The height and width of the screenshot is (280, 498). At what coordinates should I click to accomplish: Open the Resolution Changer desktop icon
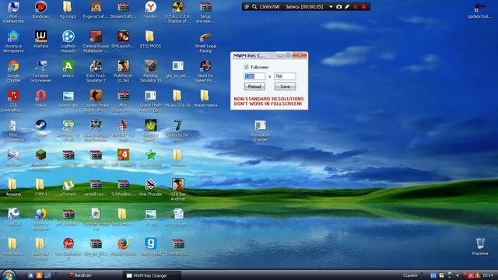tap(260, 131)
